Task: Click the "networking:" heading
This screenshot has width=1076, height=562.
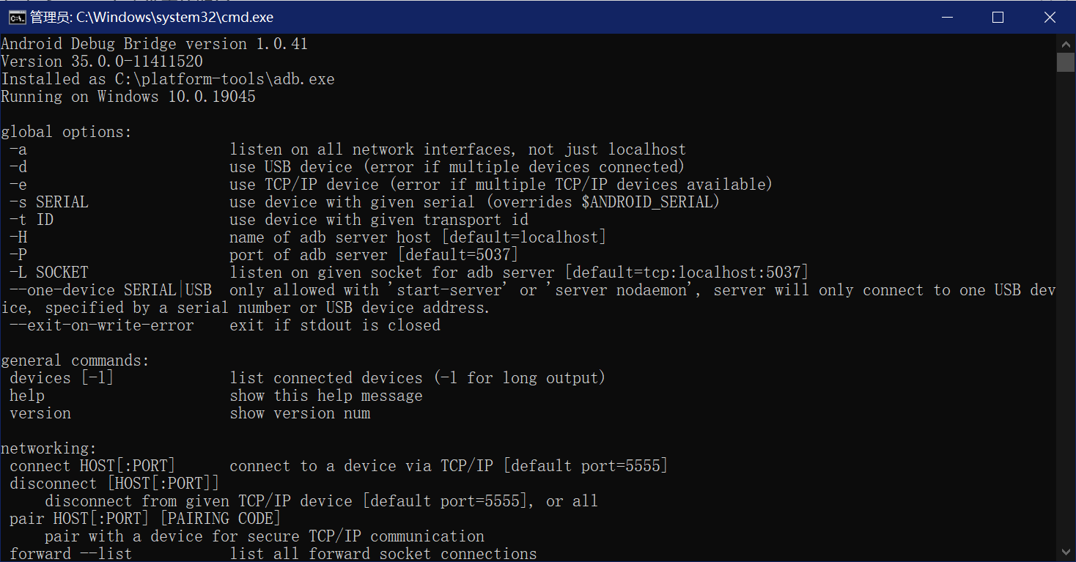Action: [x=48, y=448]
